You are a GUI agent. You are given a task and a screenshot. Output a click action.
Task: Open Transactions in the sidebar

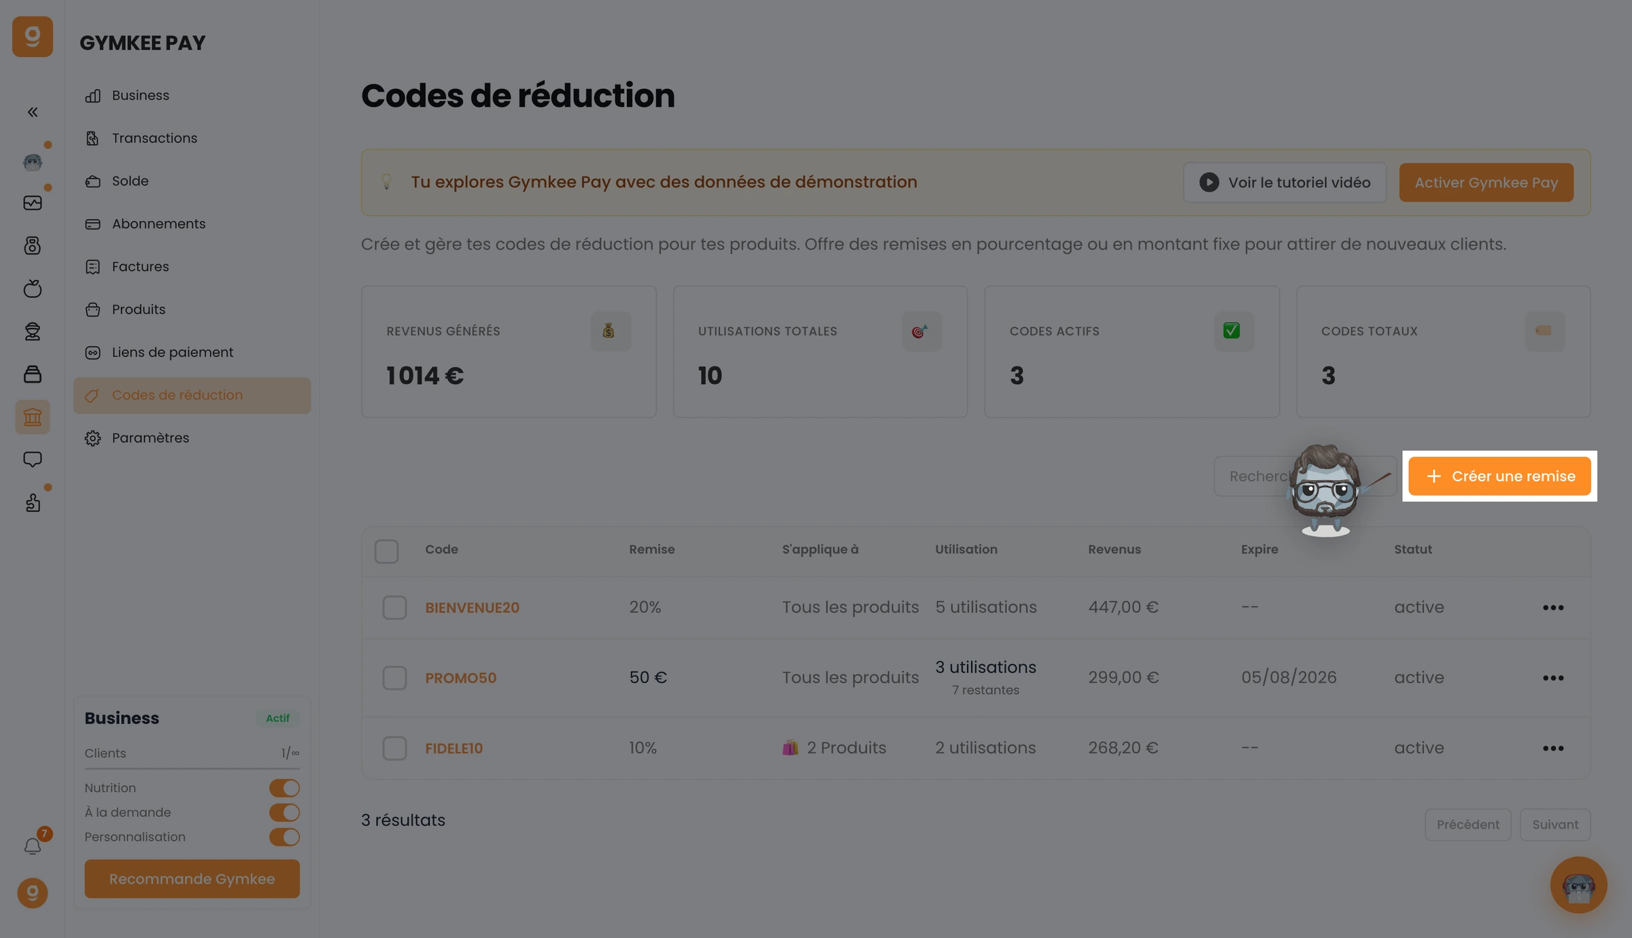(192, 139)
